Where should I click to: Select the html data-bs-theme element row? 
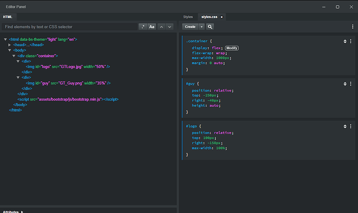click(43, 39)
